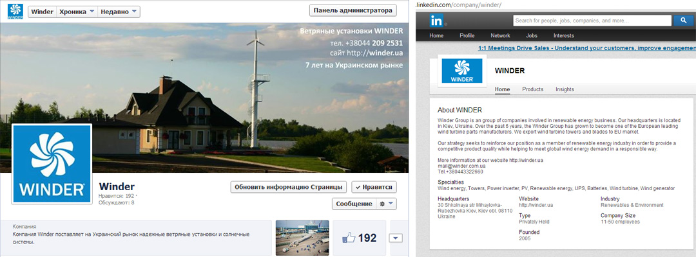
Task: Open the LinkedIn logo home link
Action: (x=437, y=21)
